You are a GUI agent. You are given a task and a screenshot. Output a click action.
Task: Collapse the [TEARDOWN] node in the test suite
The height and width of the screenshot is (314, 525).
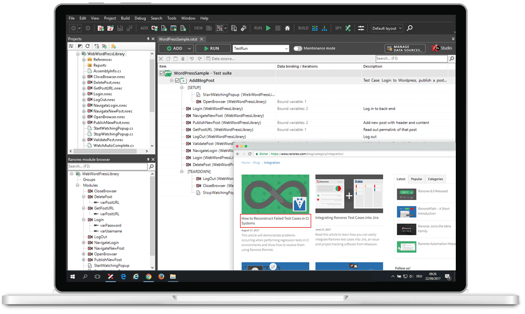182,172
